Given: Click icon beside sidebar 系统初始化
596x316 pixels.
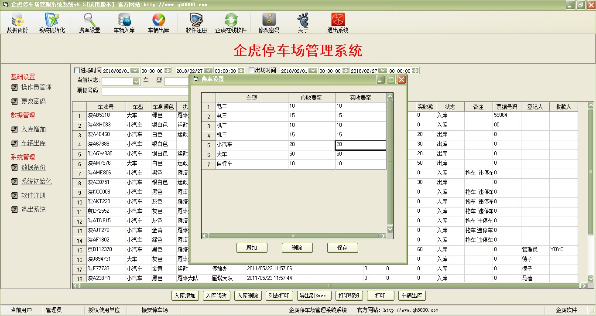Looking at the screenshot, I should point(14,182).
